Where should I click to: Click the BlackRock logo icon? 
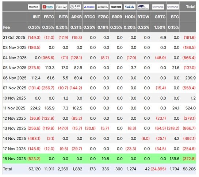click(x=34, y=7)
